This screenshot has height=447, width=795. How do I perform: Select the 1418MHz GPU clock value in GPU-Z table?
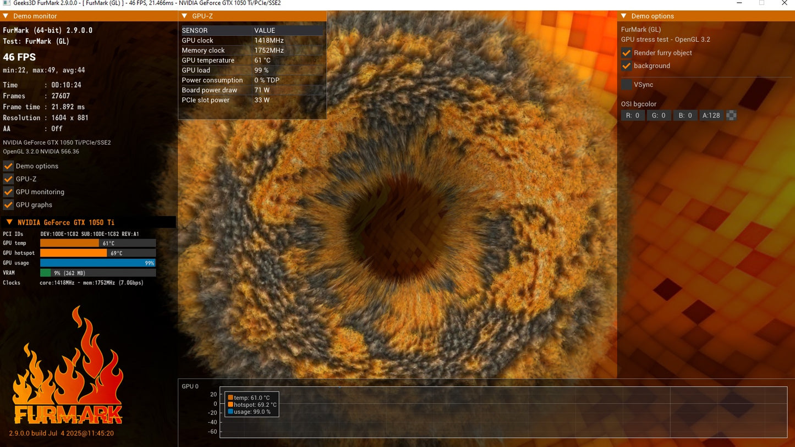(269, 40)
